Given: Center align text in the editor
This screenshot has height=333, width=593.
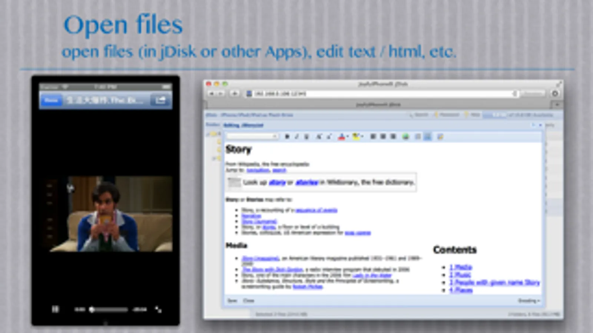Looking at the screenshot, I should click(383, 137).
